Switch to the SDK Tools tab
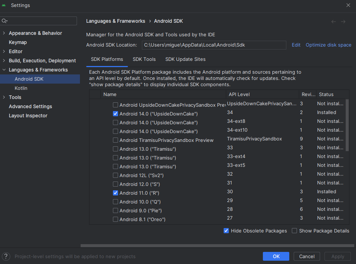The image size is (356, 264). coord(144,59)
